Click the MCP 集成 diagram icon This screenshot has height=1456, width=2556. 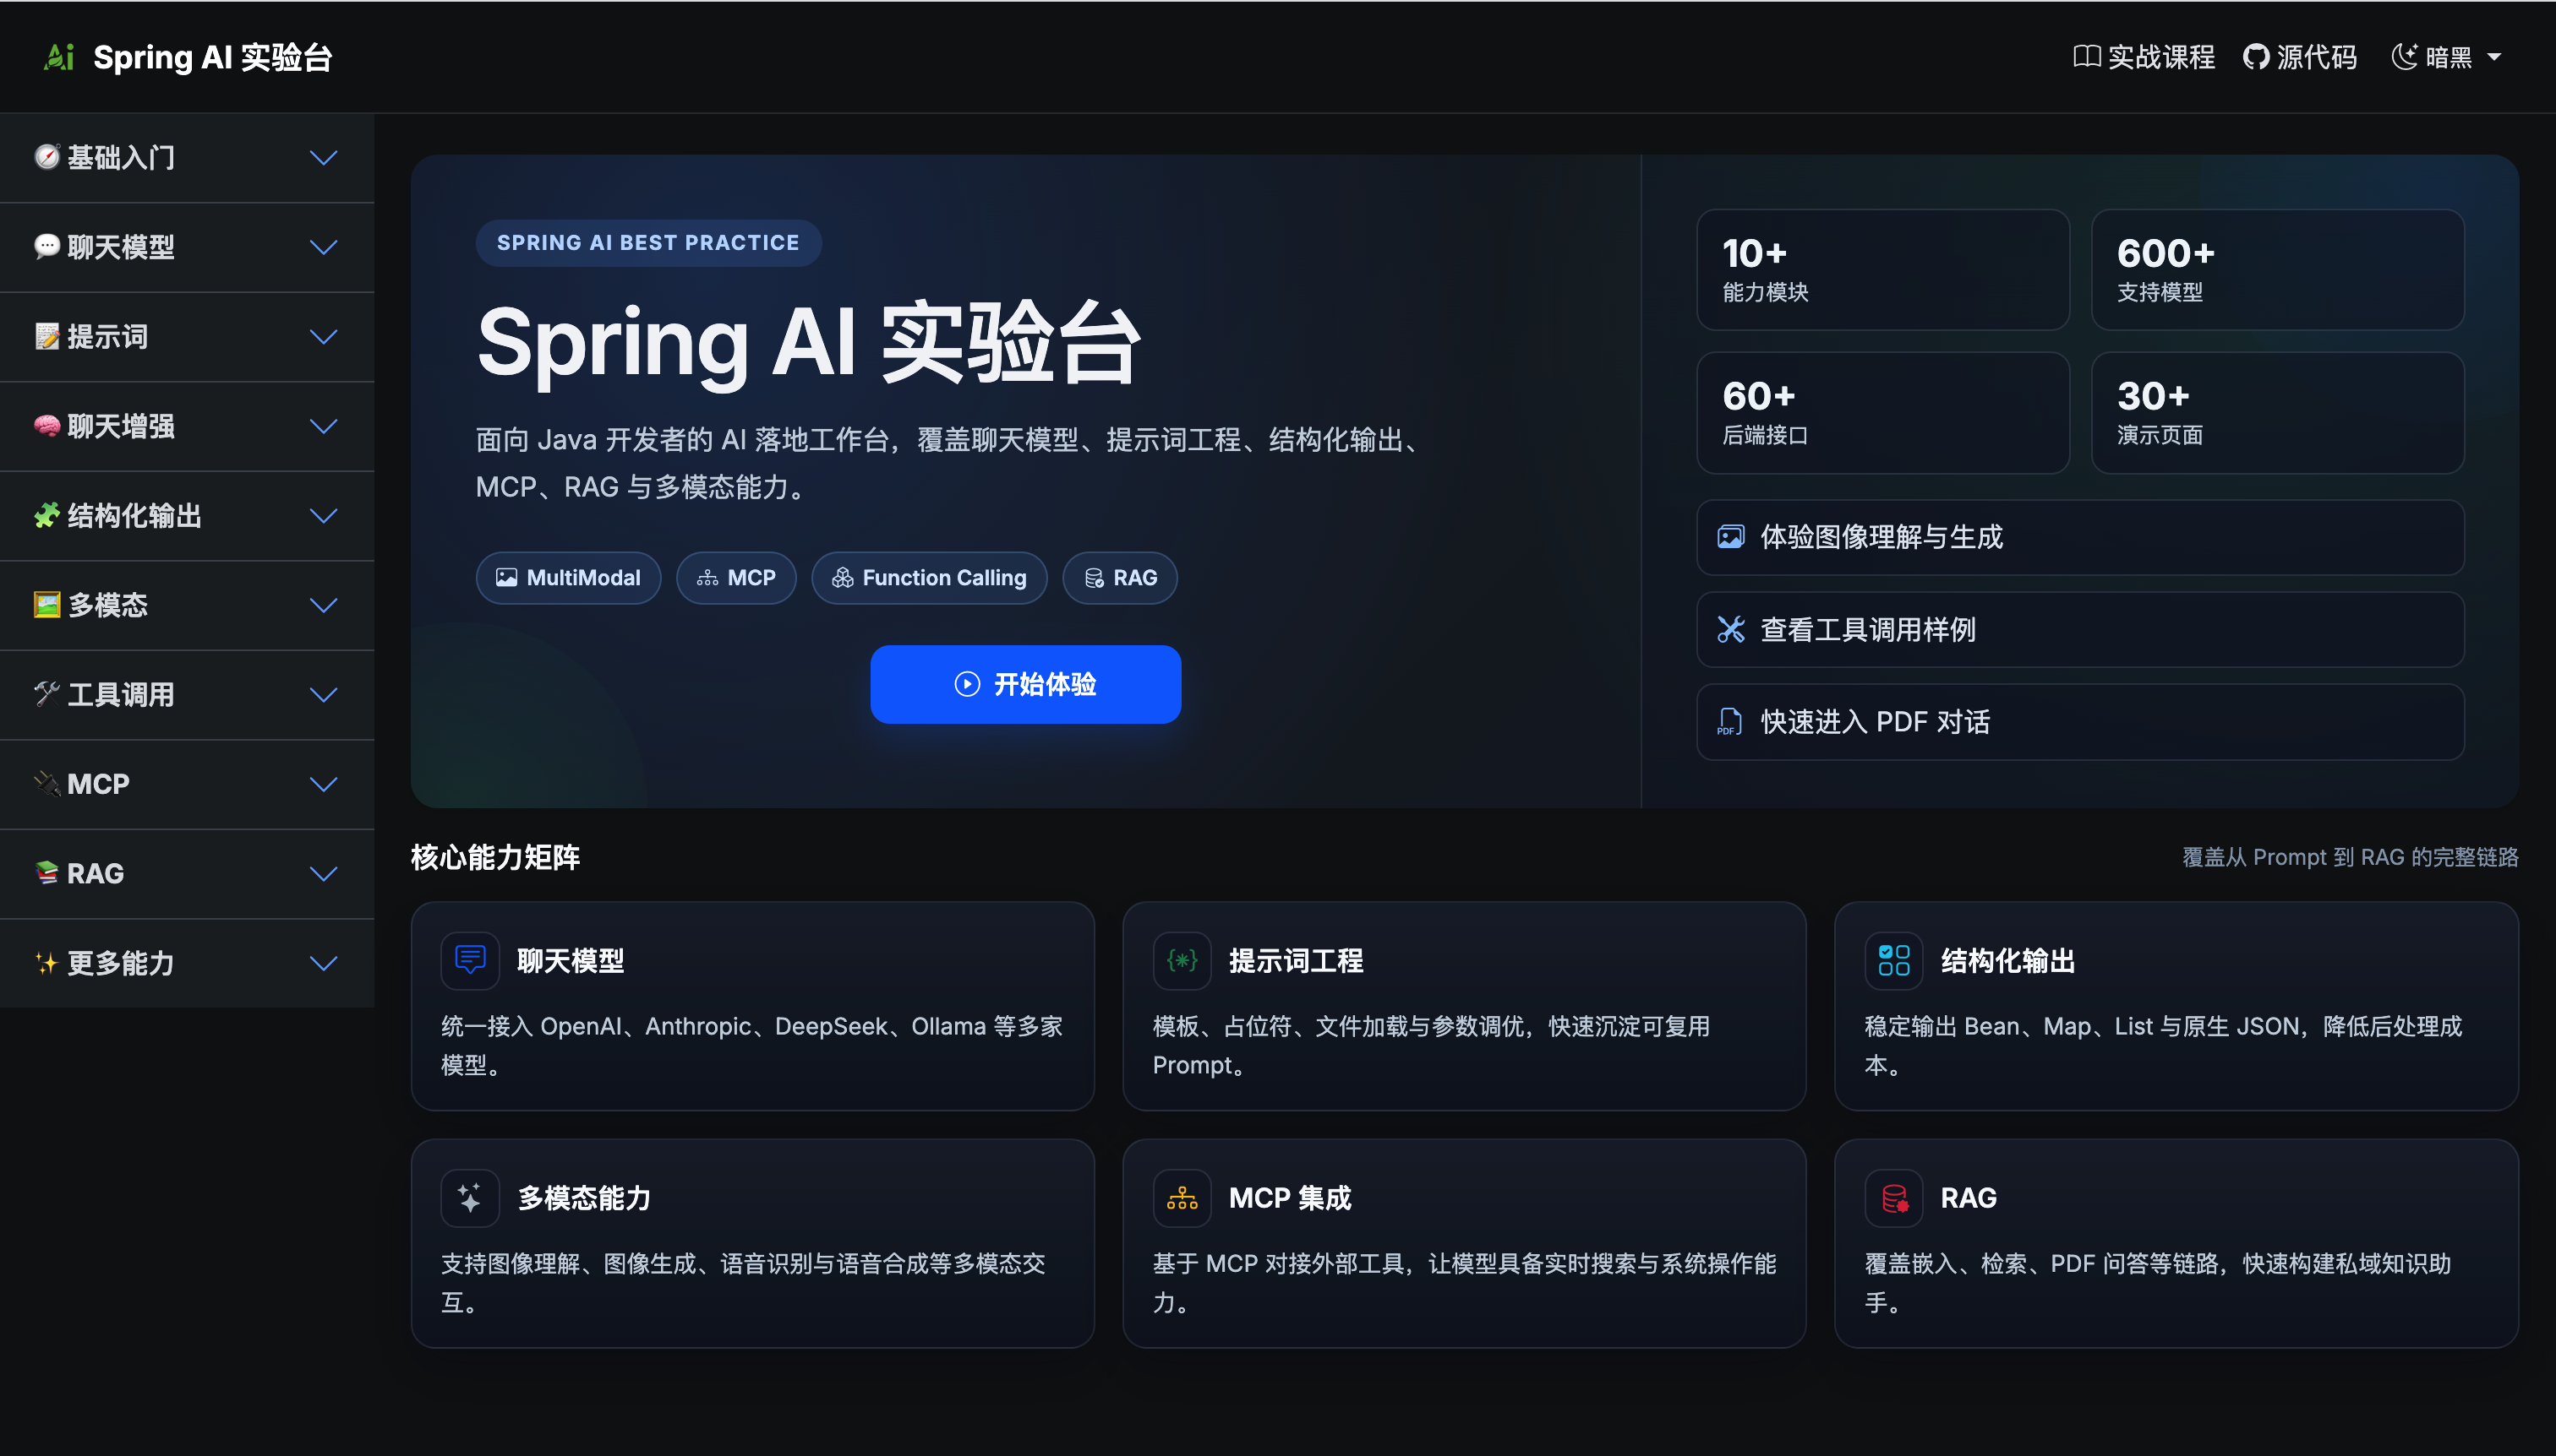tap(1182, 1197)
